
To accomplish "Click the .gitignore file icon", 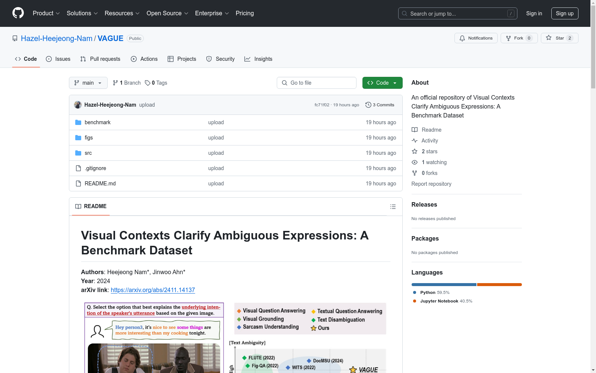I will (x=78, y=168).
